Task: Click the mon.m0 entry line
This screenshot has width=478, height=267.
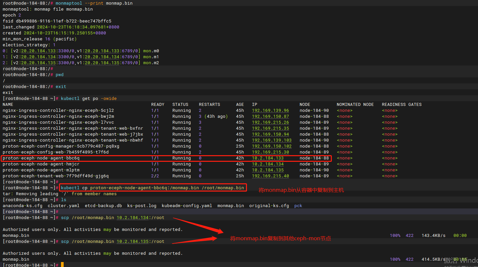Action: 81,51
